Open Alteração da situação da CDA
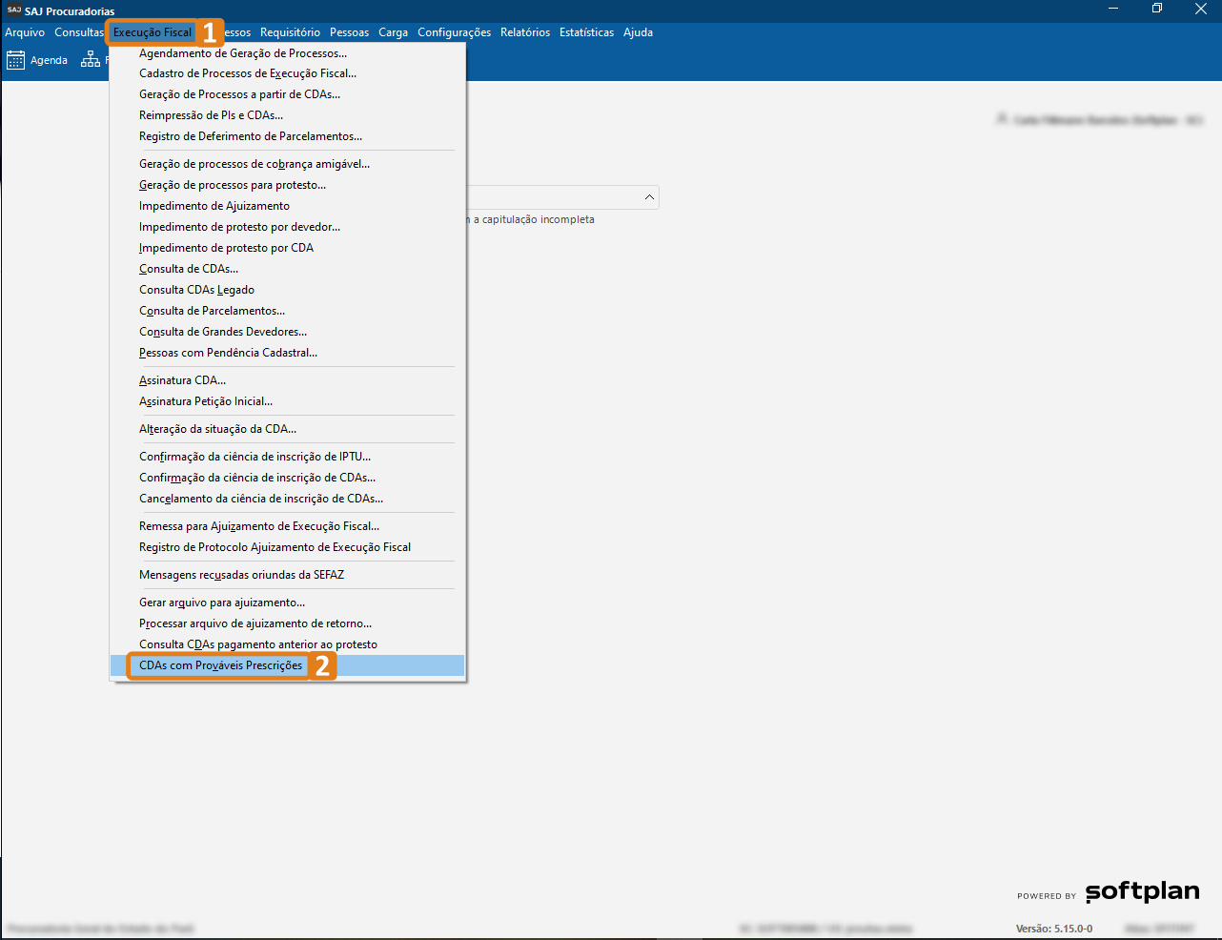1222x940 pixels. pyautogui.click(x=217, y=429)
